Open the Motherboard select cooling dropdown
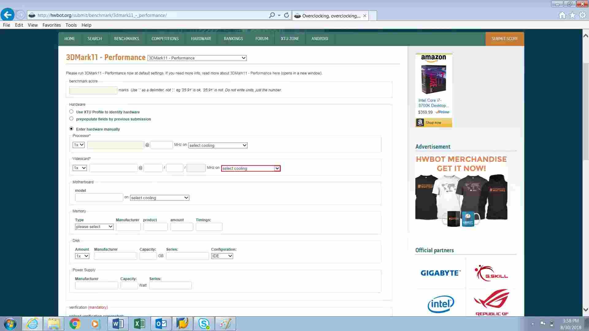Image resolution: width=589 pixels, height=331 pixels. (160, 198)
